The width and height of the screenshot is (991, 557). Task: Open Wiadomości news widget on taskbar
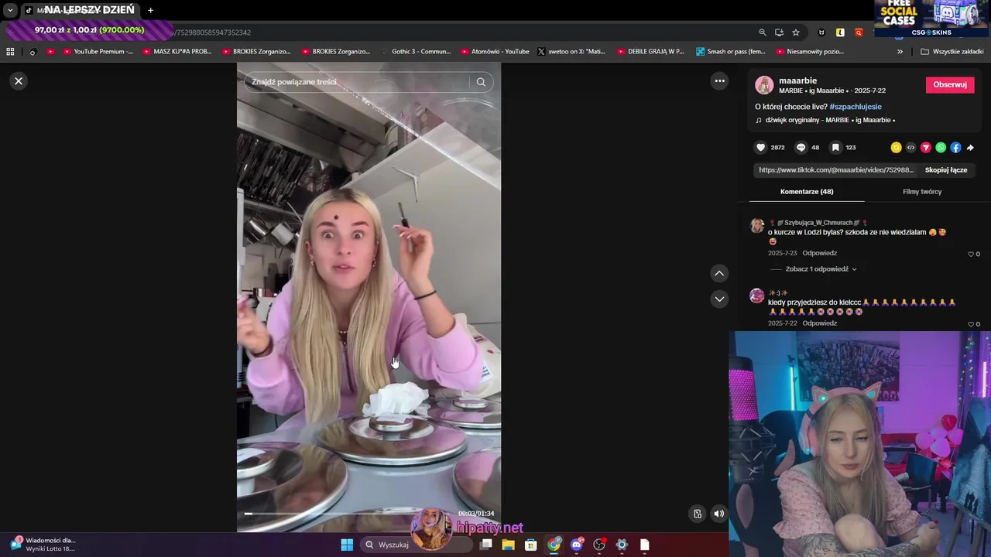coord(43,545)
